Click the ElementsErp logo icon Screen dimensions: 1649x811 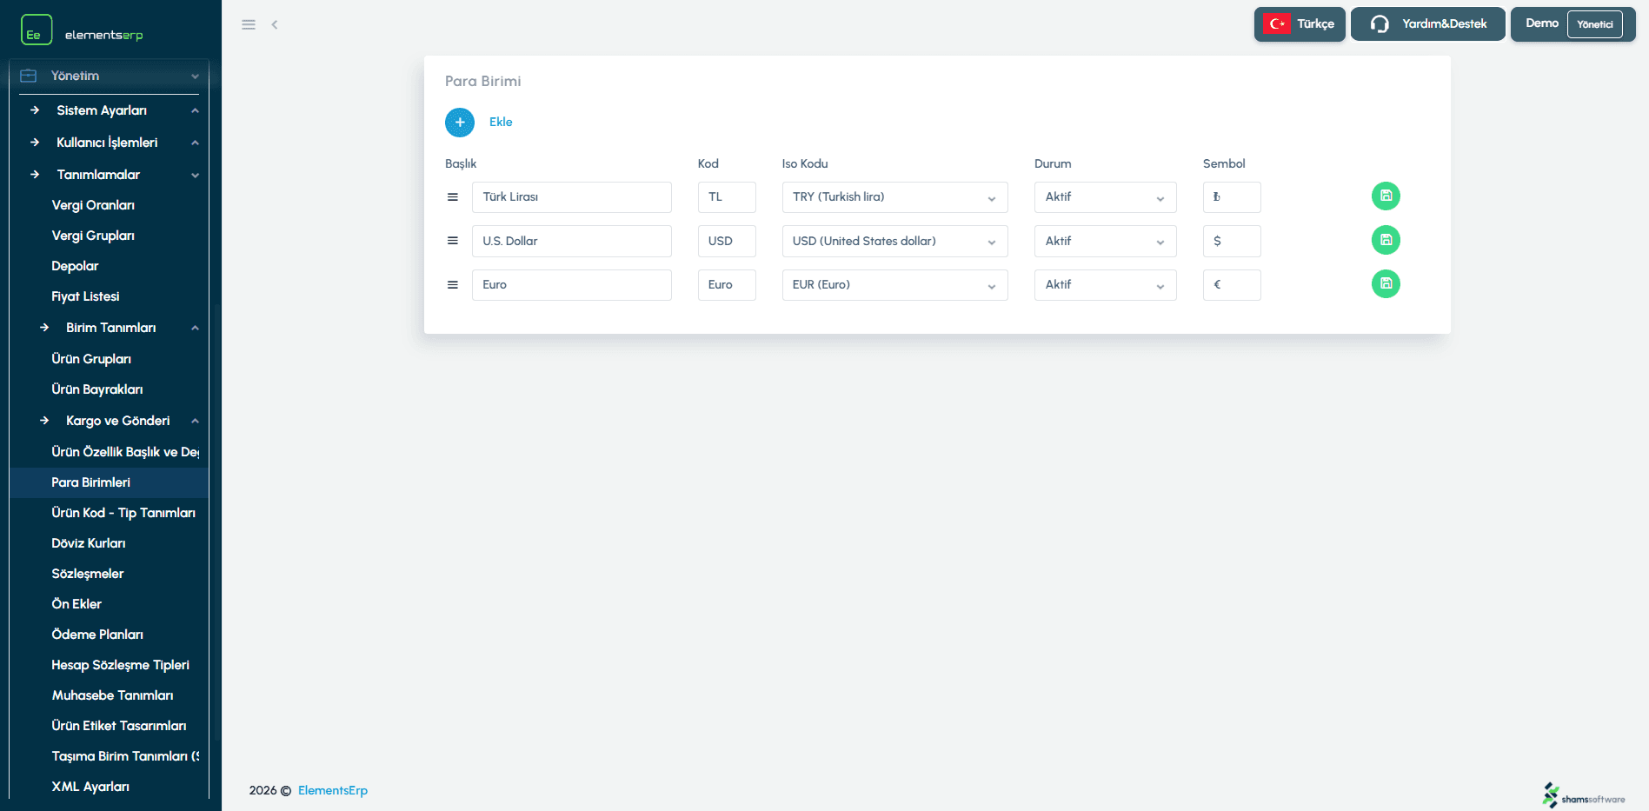coord(37,30)
